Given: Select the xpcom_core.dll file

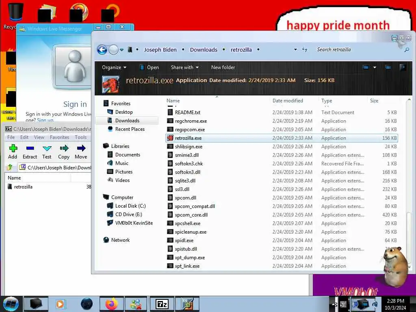Looking at the screenshot, I should tap(191, 214).
